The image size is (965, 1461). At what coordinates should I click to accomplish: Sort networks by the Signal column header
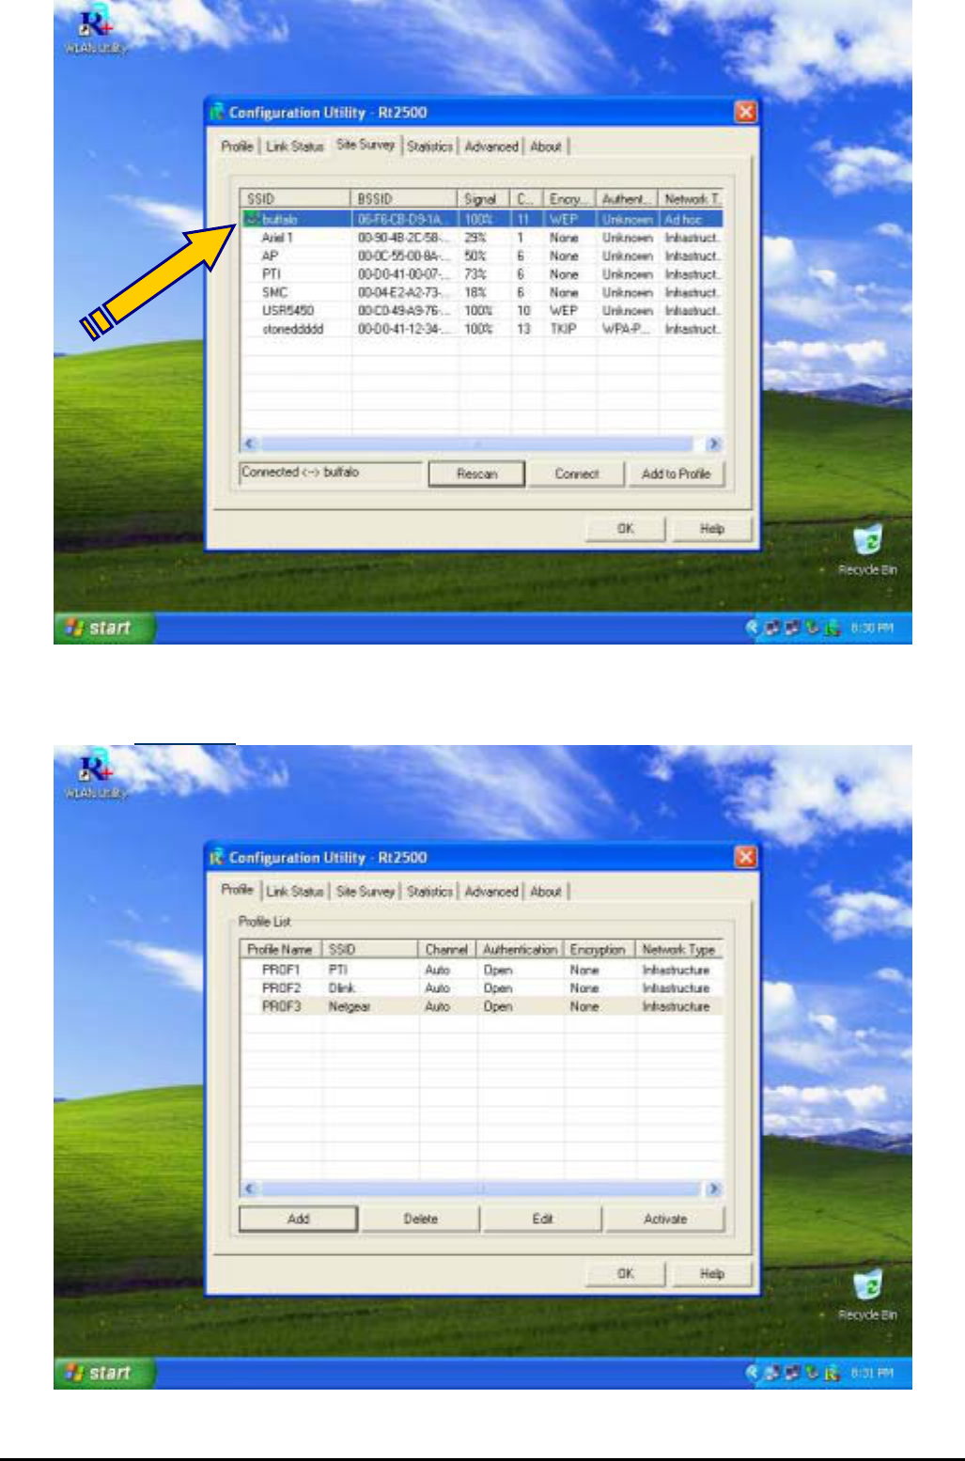click(485, 199)
